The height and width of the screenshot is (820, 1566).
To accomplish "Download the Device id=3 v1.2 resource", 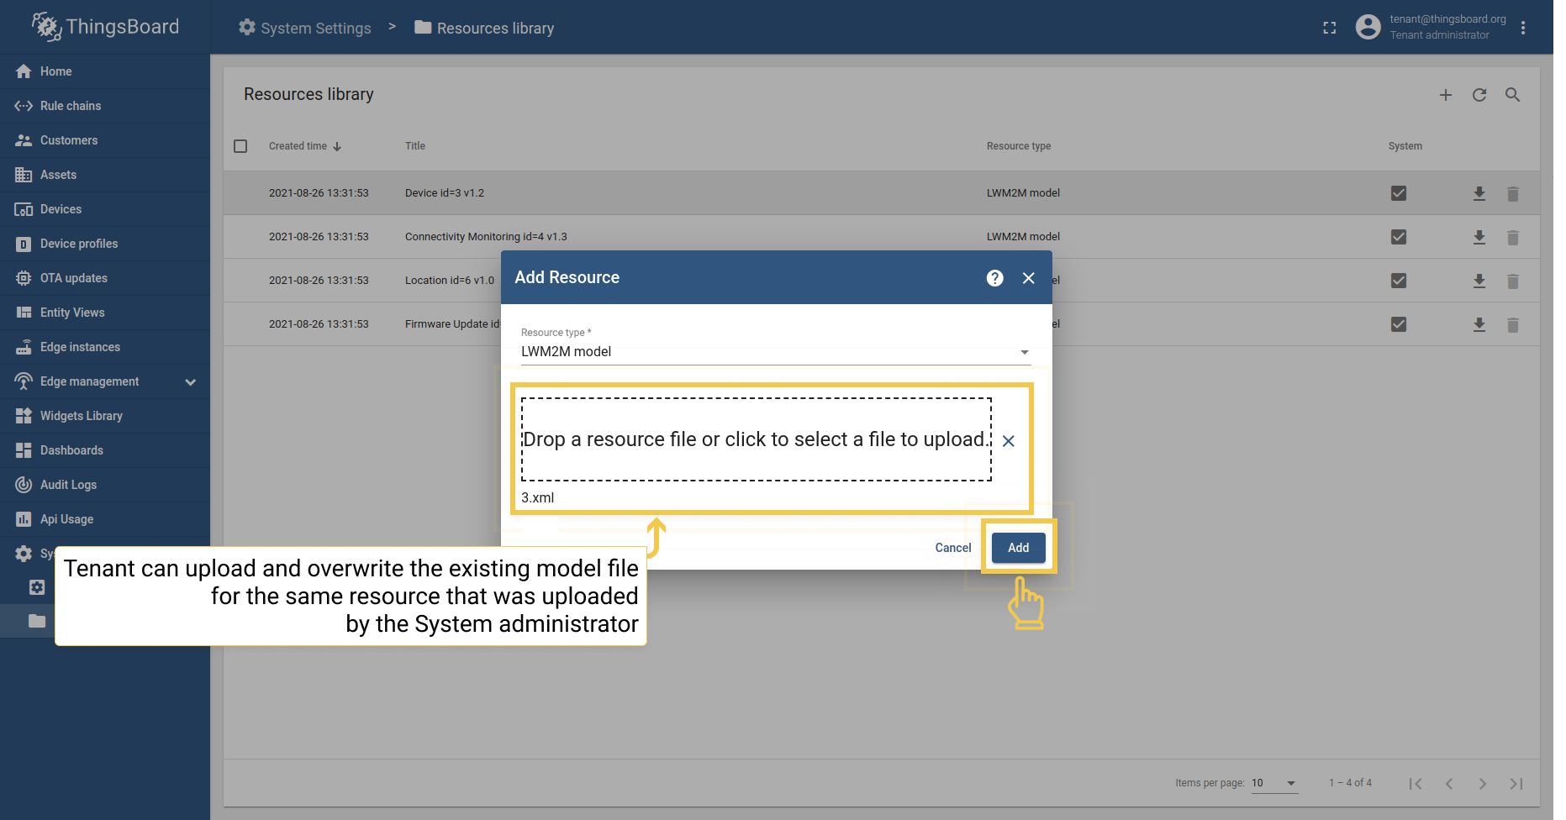I will coord(1479,194).
